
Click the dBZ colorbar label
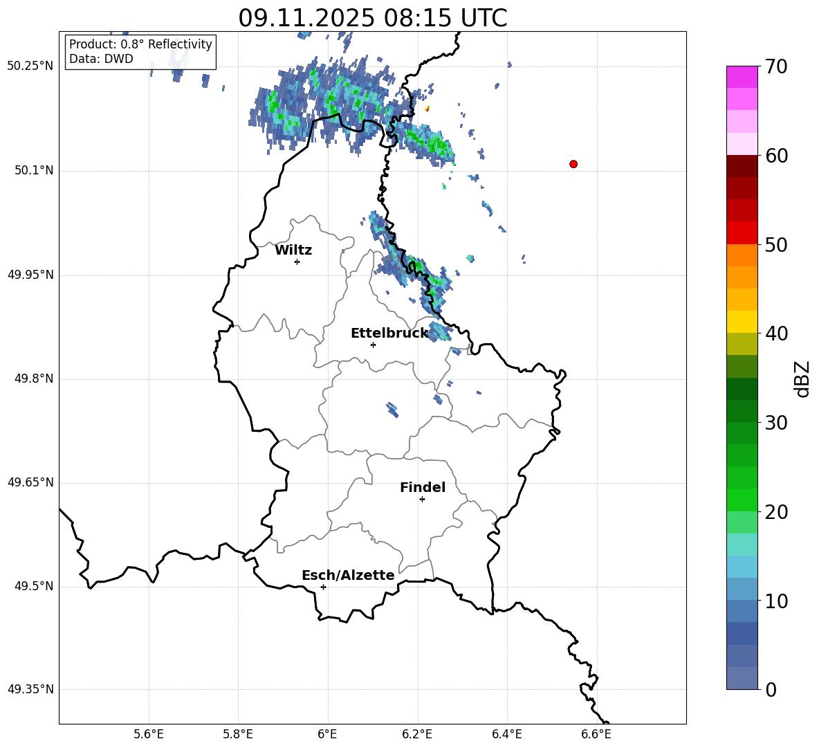click(x=802, y=378)
